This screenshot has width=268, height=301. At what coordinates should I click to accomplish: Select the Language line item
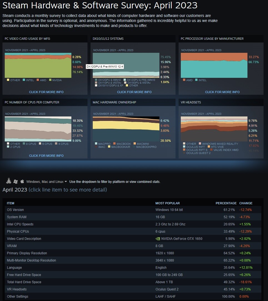[133, 267]
